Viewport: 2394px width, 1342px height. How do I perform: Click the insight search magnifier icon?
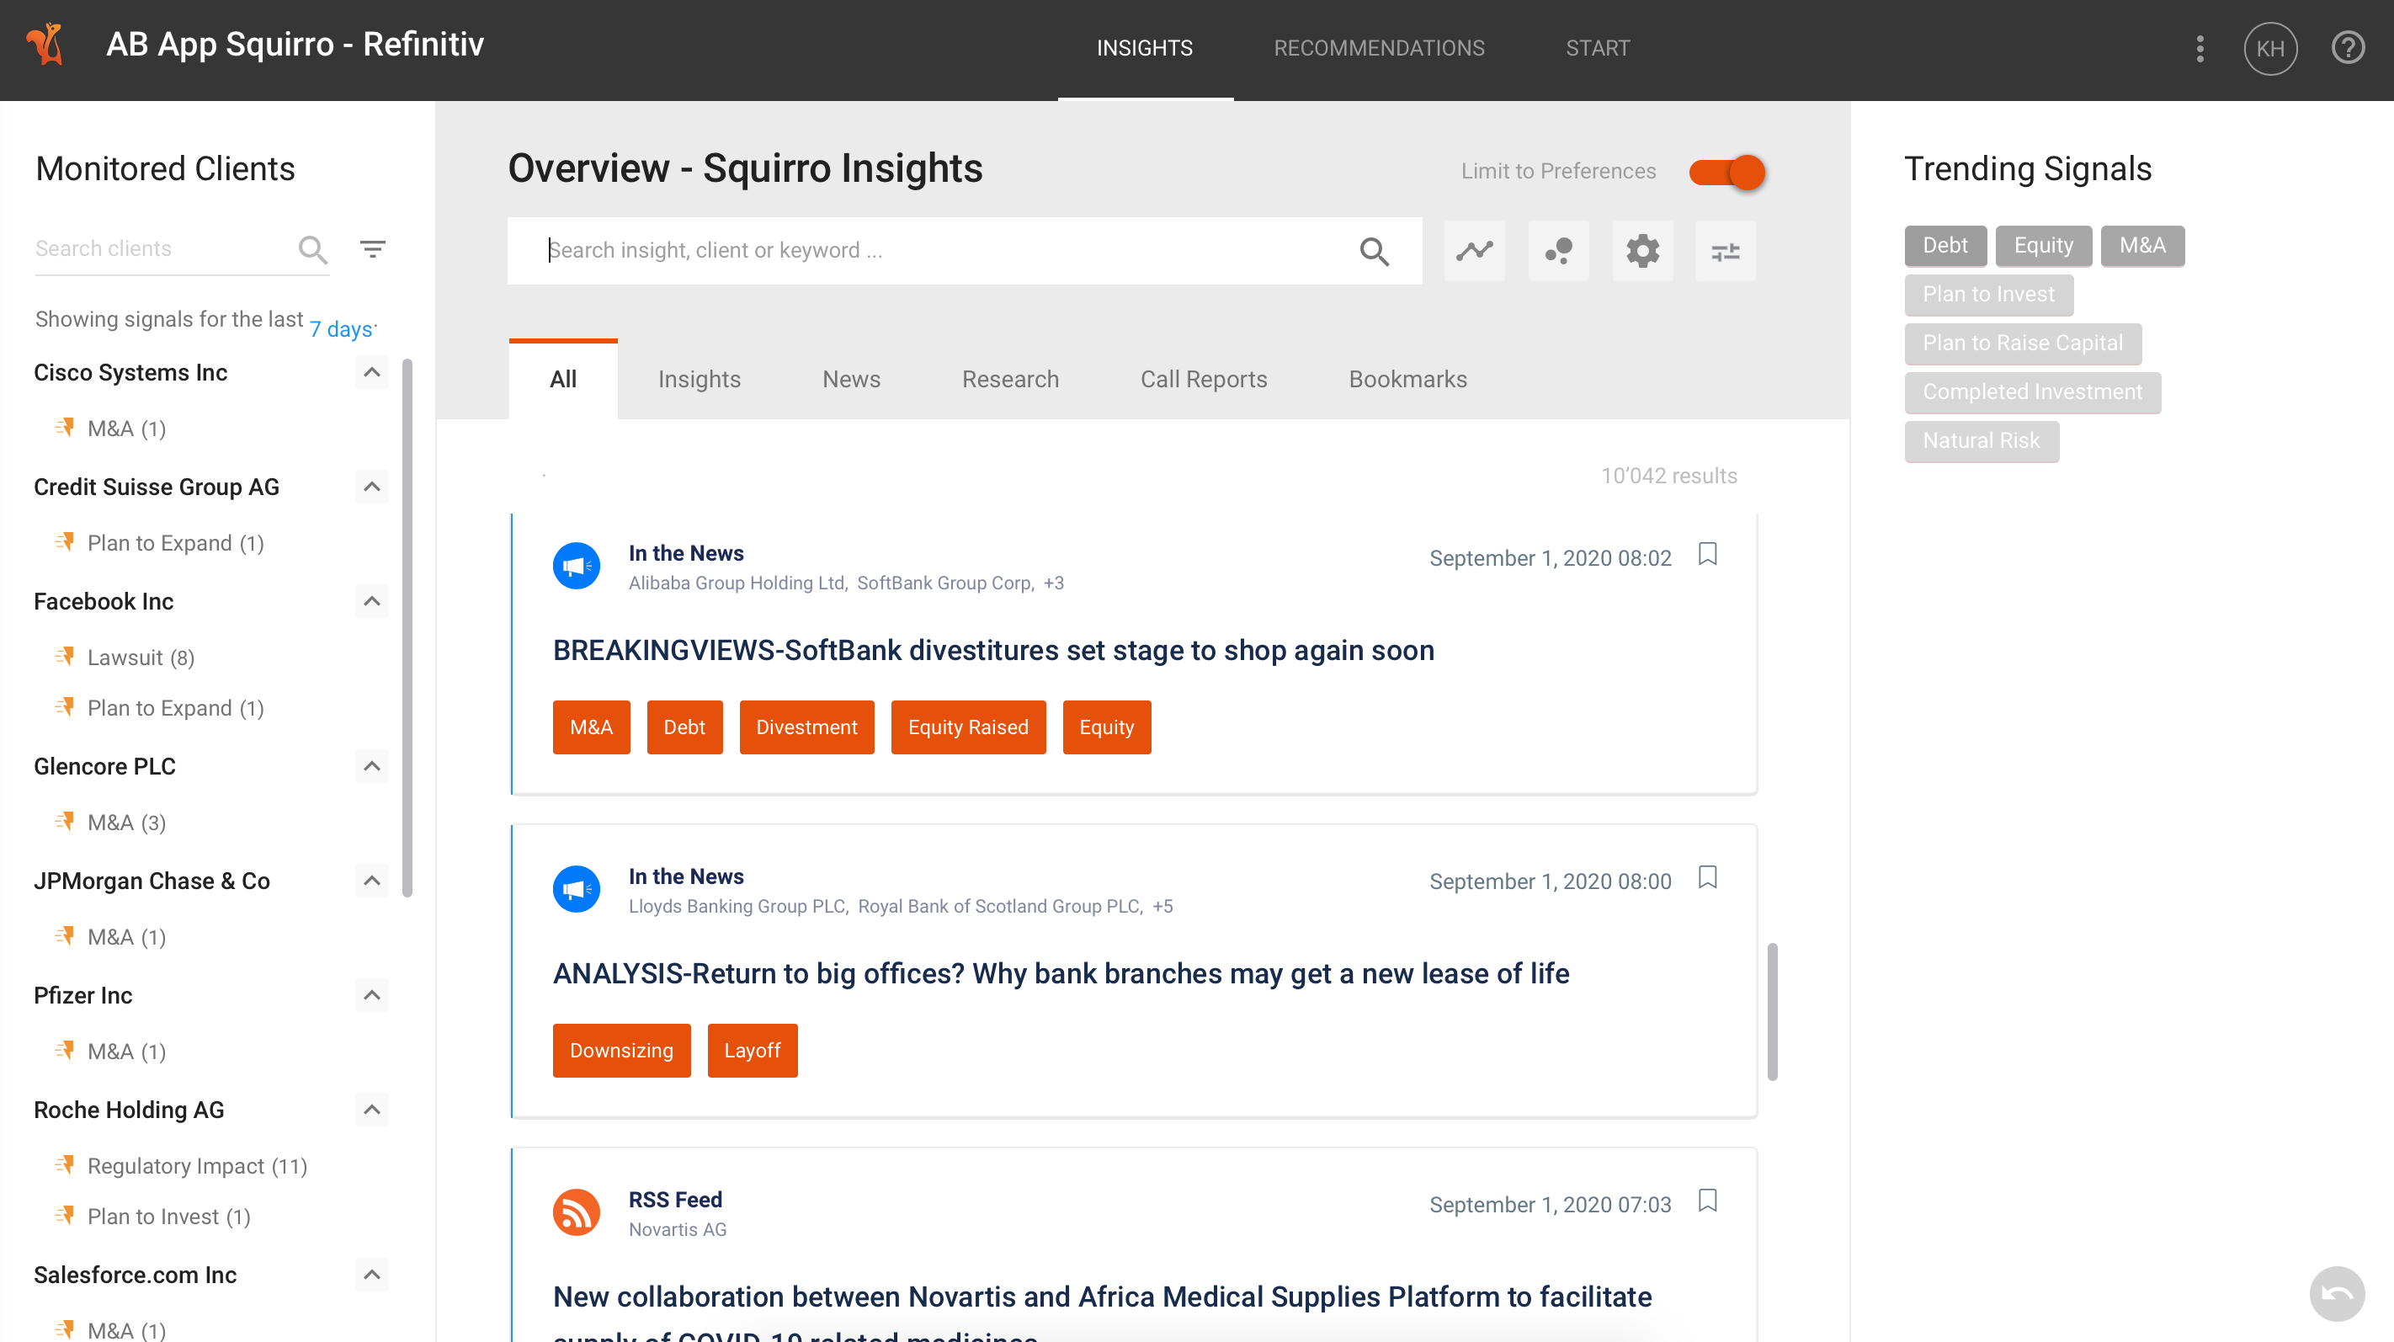coord(1374,251)
